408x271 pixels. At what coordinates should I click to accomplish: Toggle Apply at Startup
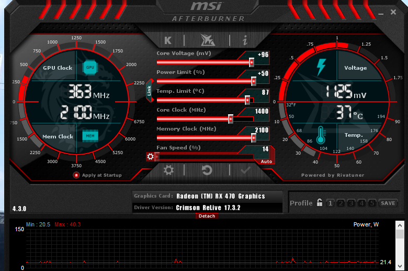point(76,175)
